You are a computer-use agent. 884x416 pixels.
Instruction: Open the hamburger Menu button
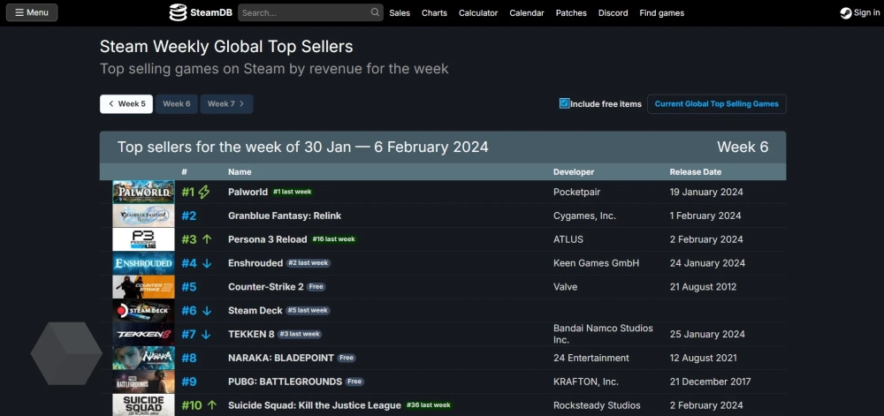click(x=31, y=12)
